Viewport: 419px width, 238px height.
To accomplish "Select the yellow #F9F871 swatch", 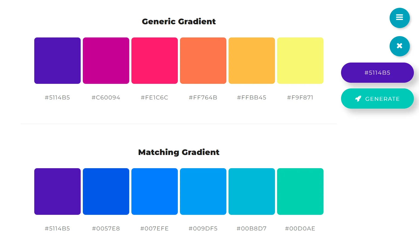I will (300, 61).
